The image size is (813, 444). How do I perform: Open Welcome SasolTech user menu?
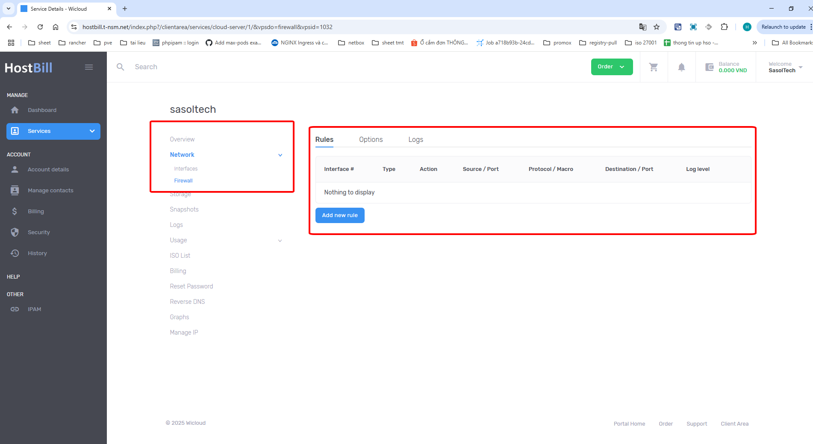(785, 67)
